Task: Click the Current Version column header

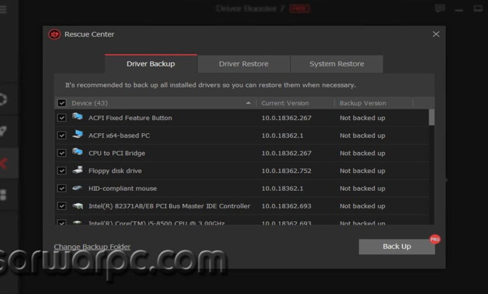Action: [x=285, y=103]
